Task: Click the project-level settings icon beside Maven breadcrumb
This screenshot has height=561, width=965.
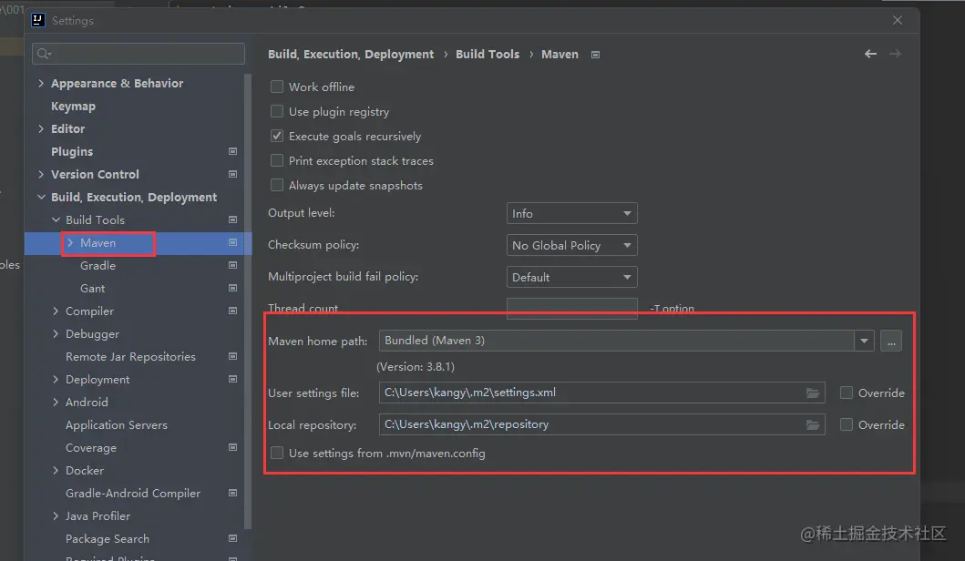Action: click(x=595, y=55)
